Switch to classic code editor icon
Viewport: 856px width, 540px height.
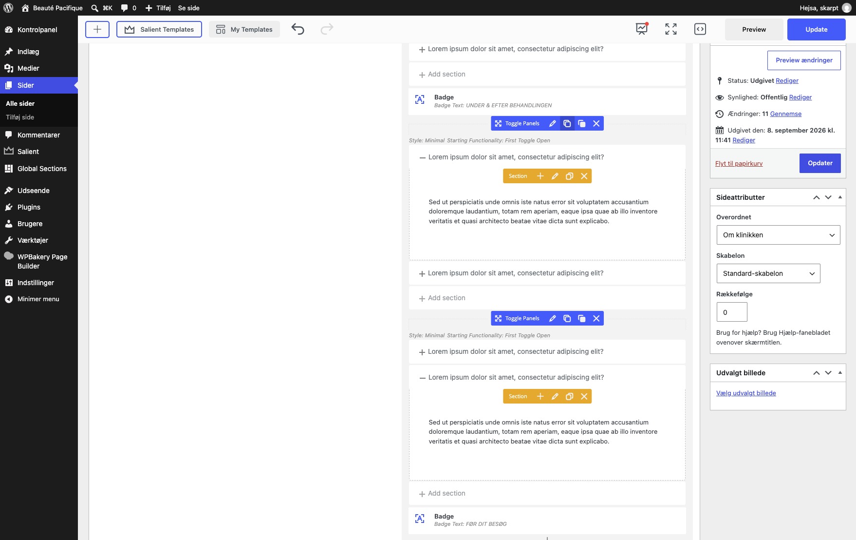[700, 29]
